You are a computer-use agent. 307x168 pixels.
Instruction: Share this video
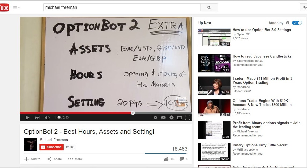55,159
